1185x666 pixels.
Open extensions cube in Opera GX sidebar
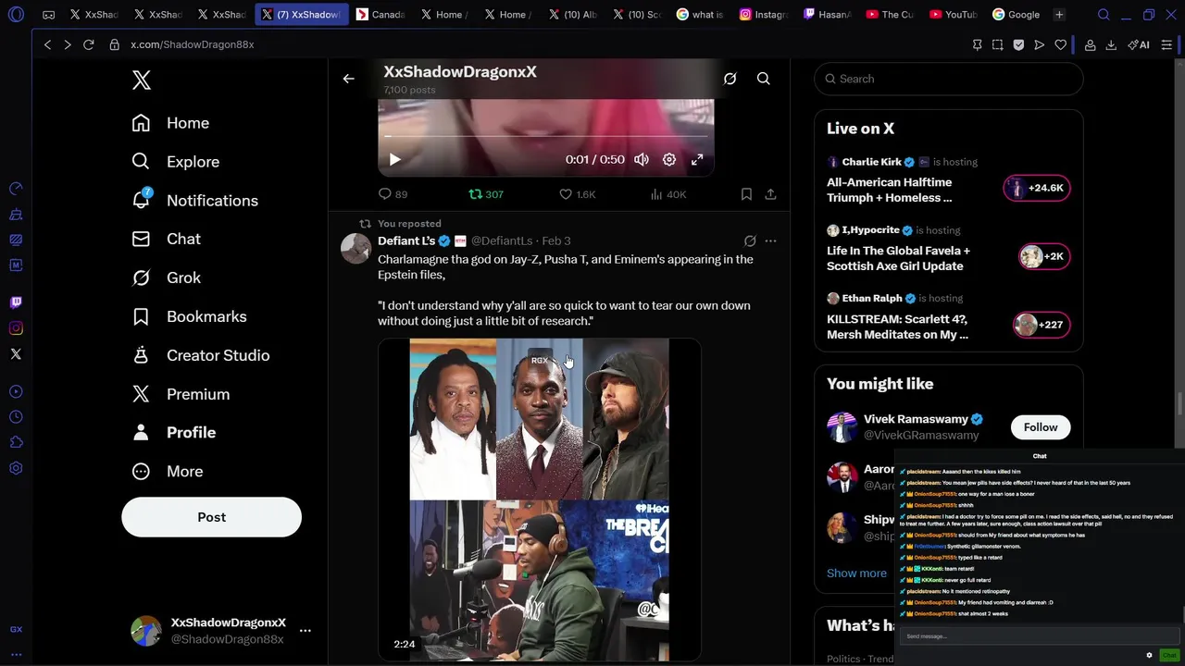coord(16,443)
